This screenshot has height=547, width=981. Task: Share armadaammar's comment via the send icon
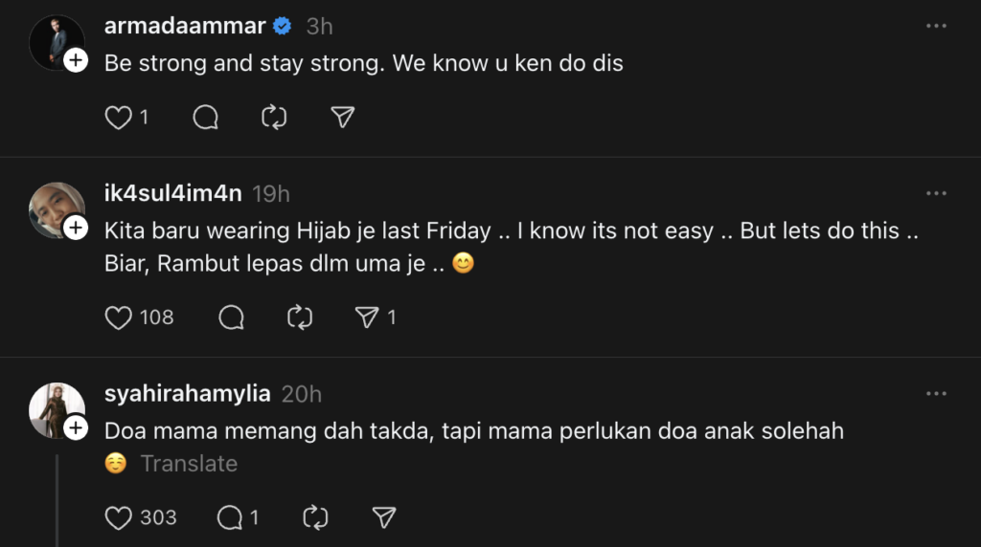[343, 118]
